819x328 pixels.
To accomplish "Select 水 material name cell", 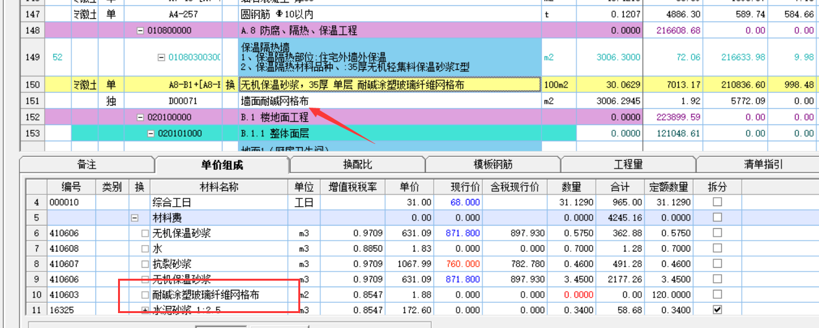I will 219,249.
